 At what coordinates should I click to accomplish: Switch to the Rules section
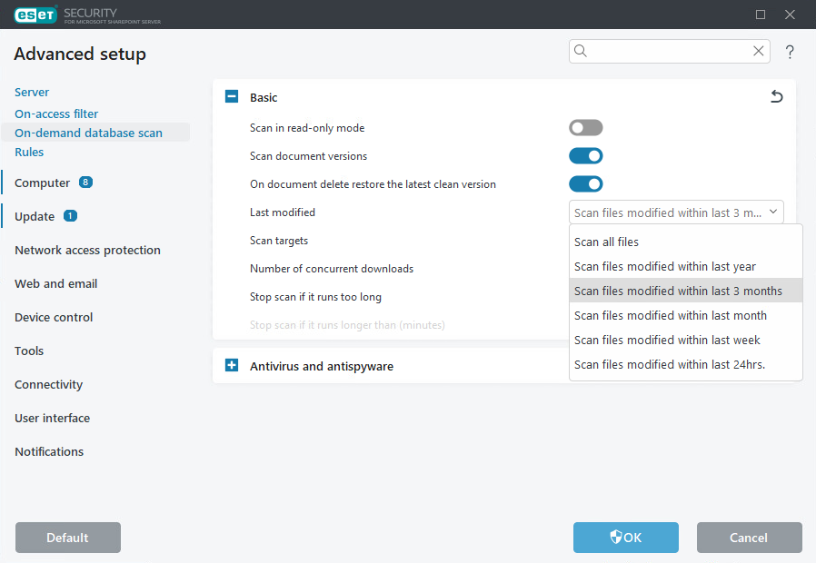[29, 152]
